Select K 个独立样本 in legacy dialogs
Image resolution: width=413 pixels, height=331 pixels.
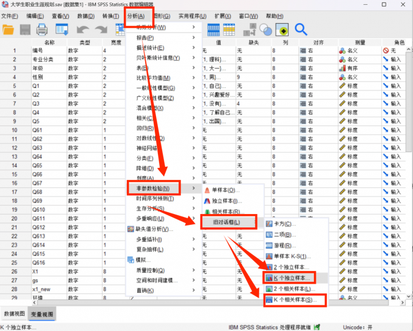296,278
